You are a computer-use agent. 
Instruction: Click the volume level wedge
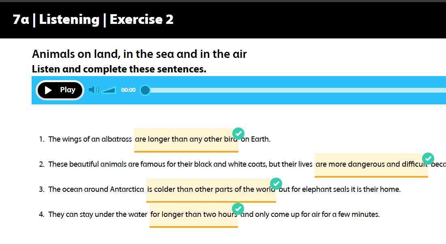109,90
